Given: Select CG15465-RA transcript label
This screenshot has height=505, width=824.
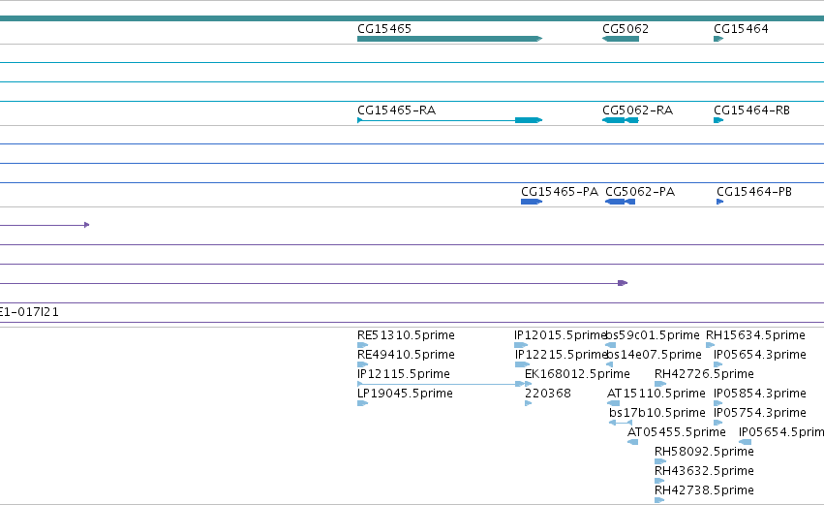Looking at the screenshot, I should pyautogui.click(x=396, y=110).
